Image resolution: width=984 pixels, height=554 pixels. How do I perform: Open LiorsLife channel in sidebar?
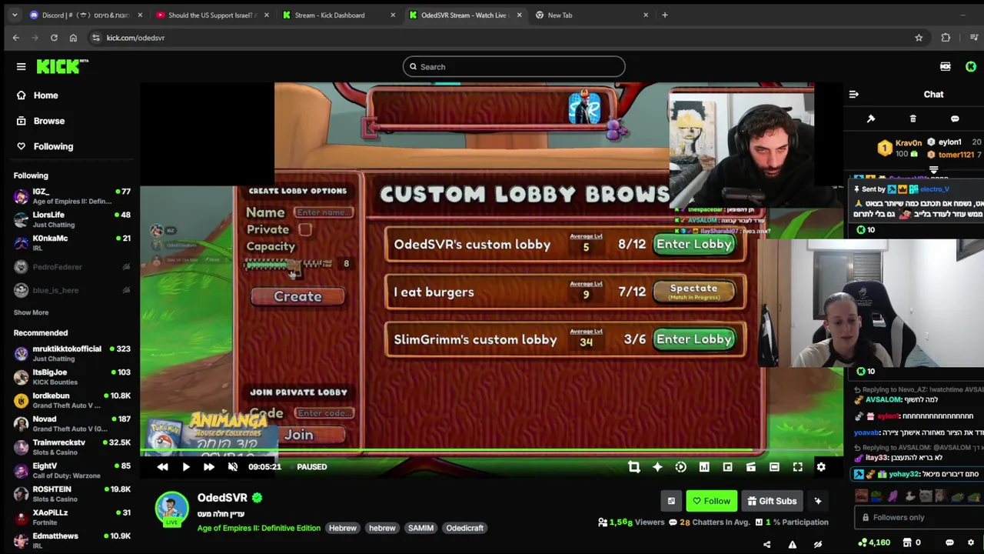[71, 219]
